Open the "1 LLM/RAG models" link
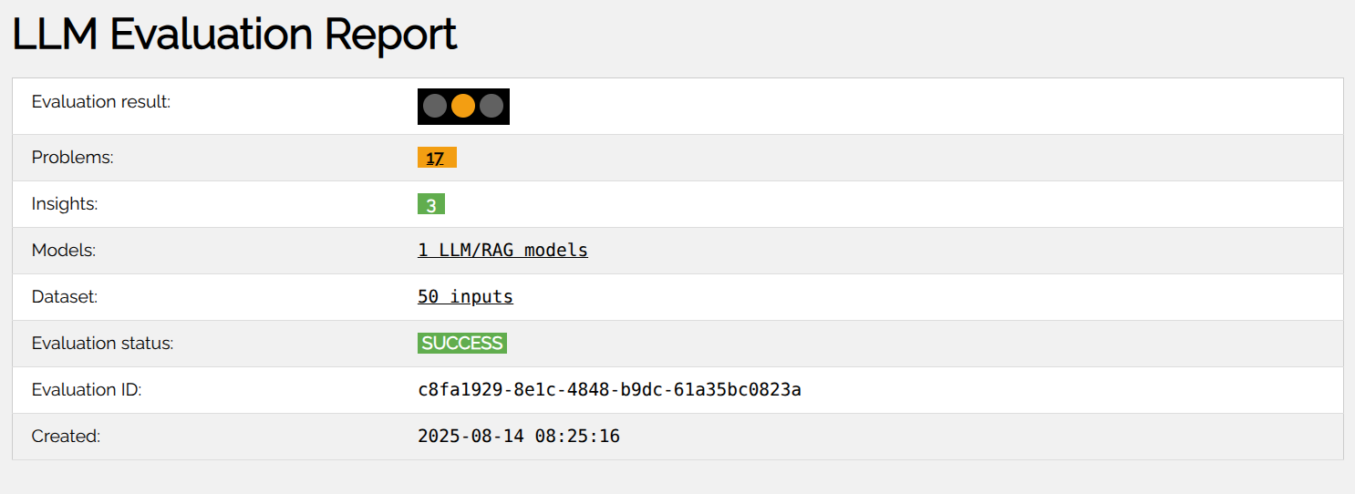This screenshot has height=494, width=1355. (502, 250)
